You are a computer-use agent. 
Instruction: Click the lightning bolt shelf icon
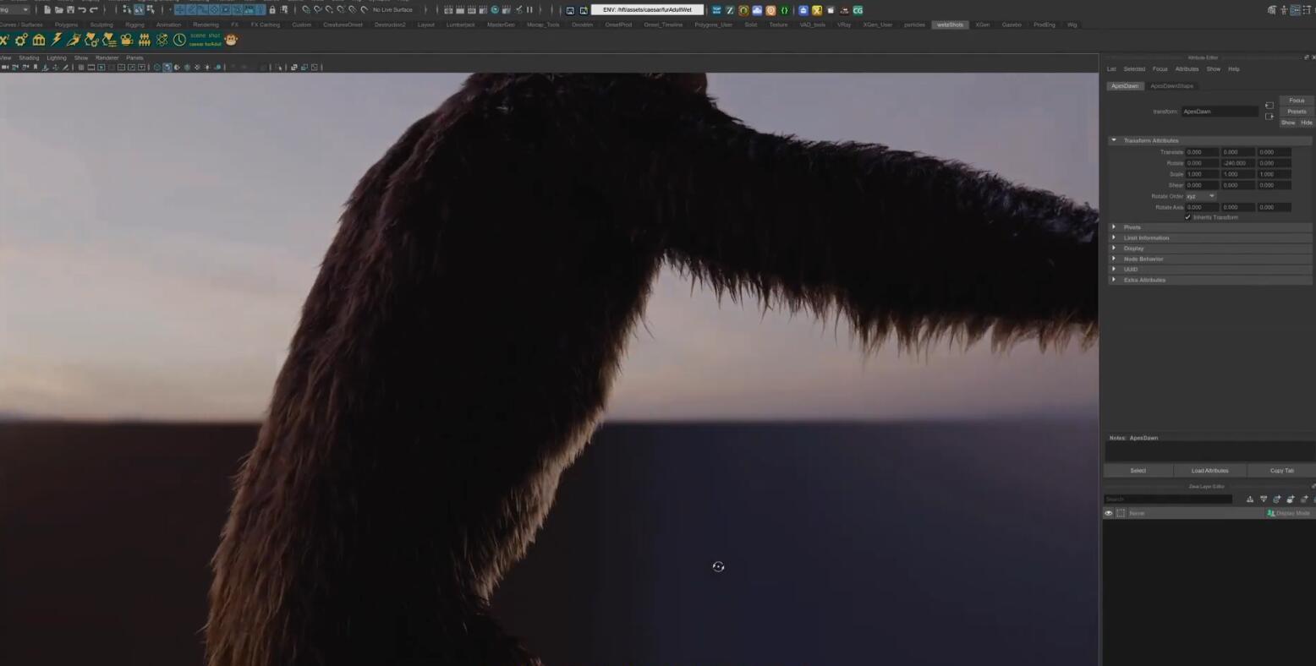pos(57,40)
